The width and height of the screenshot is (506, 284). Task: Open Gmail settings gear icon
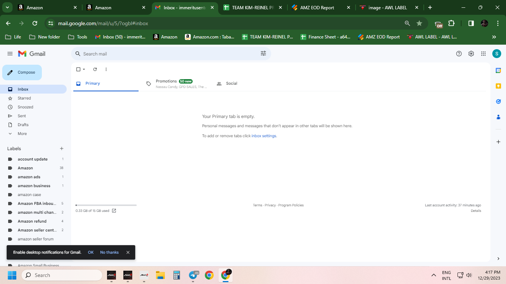[x=471, y=54]
